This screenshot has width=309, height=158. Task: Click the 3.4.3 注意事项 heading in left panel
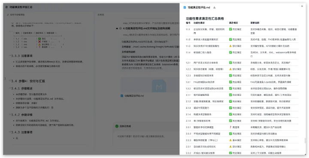22,132
